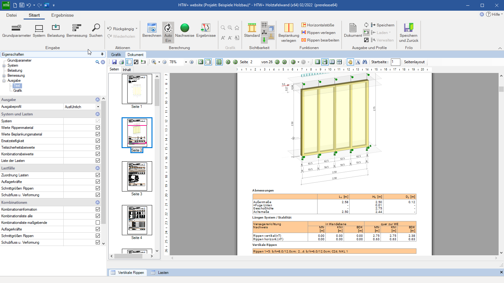Switch to the Datei tab
Image resolution: width=504 pixels, height=283 pixels.
tap(11, 15)
